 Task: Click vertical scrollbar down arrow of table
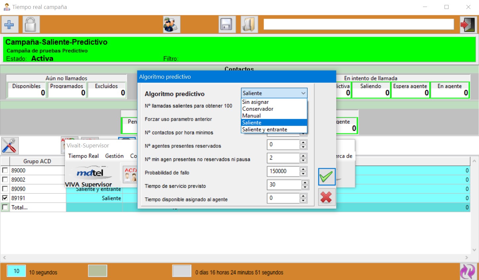click(474, 250)
